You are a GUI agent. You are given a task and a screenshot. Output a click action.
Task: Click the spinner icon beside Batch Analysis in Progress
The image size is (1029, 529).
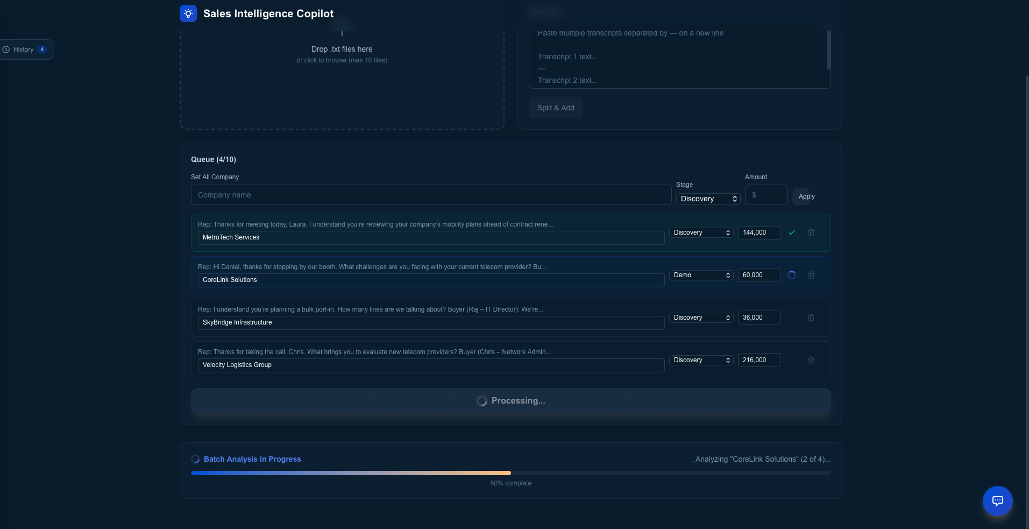(x=195, y=459)
